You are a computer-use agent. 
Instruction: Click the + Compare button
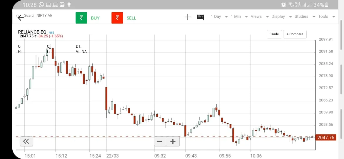click(295, 34)
